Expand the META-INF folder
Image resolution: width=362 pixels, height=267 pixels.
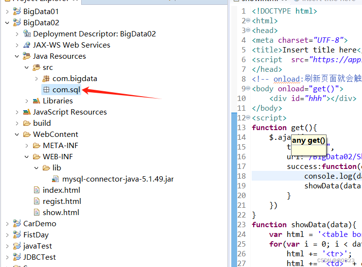point(27,146)
